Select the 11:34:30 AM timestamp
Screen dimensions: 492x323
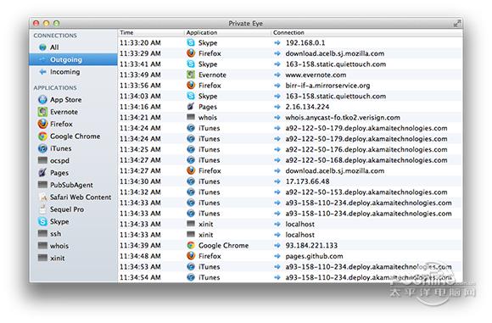140,181
